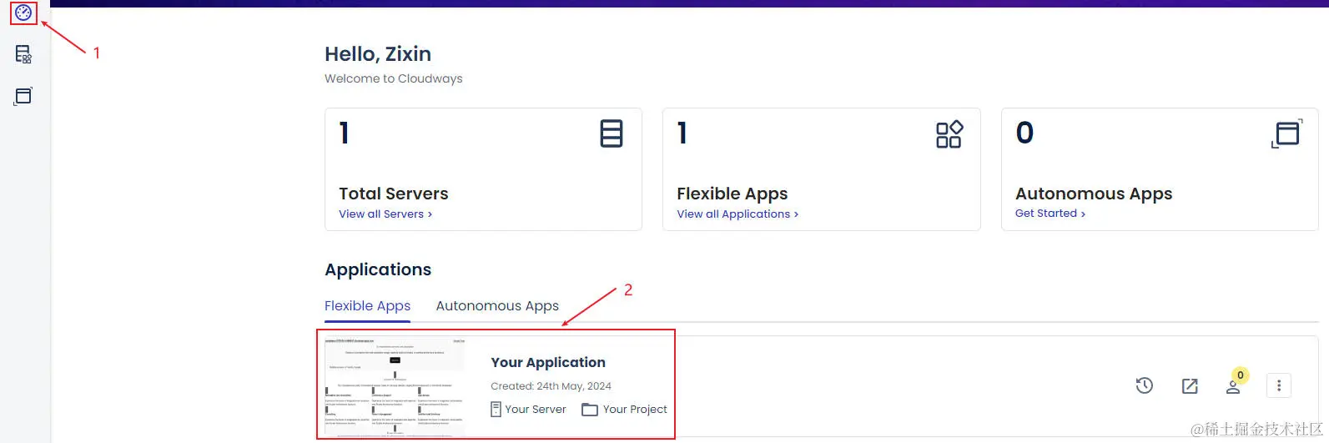This screenshot has height=443, width=1329.
Task: Click the Autonomous Apps card heading
Action: pyautogui.click(x=1094, y=194)
